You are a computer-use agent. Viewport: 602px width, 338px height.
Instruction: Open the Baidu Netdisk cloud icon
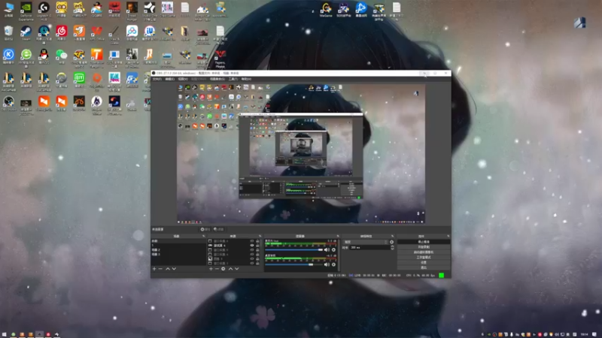point(132,33)
